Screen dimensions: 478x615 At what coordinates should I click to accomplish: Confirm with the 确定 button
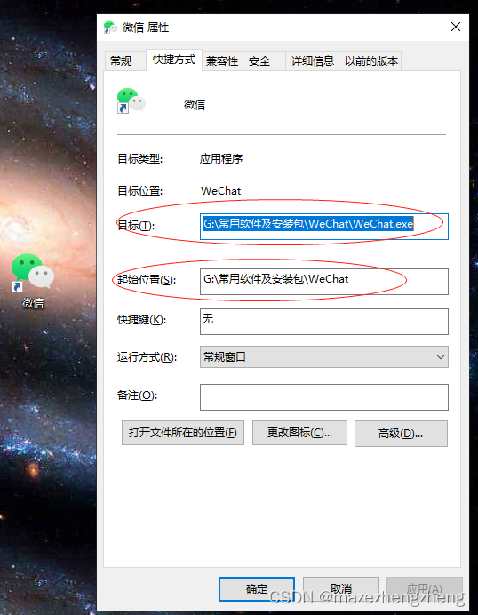(257, 588)
